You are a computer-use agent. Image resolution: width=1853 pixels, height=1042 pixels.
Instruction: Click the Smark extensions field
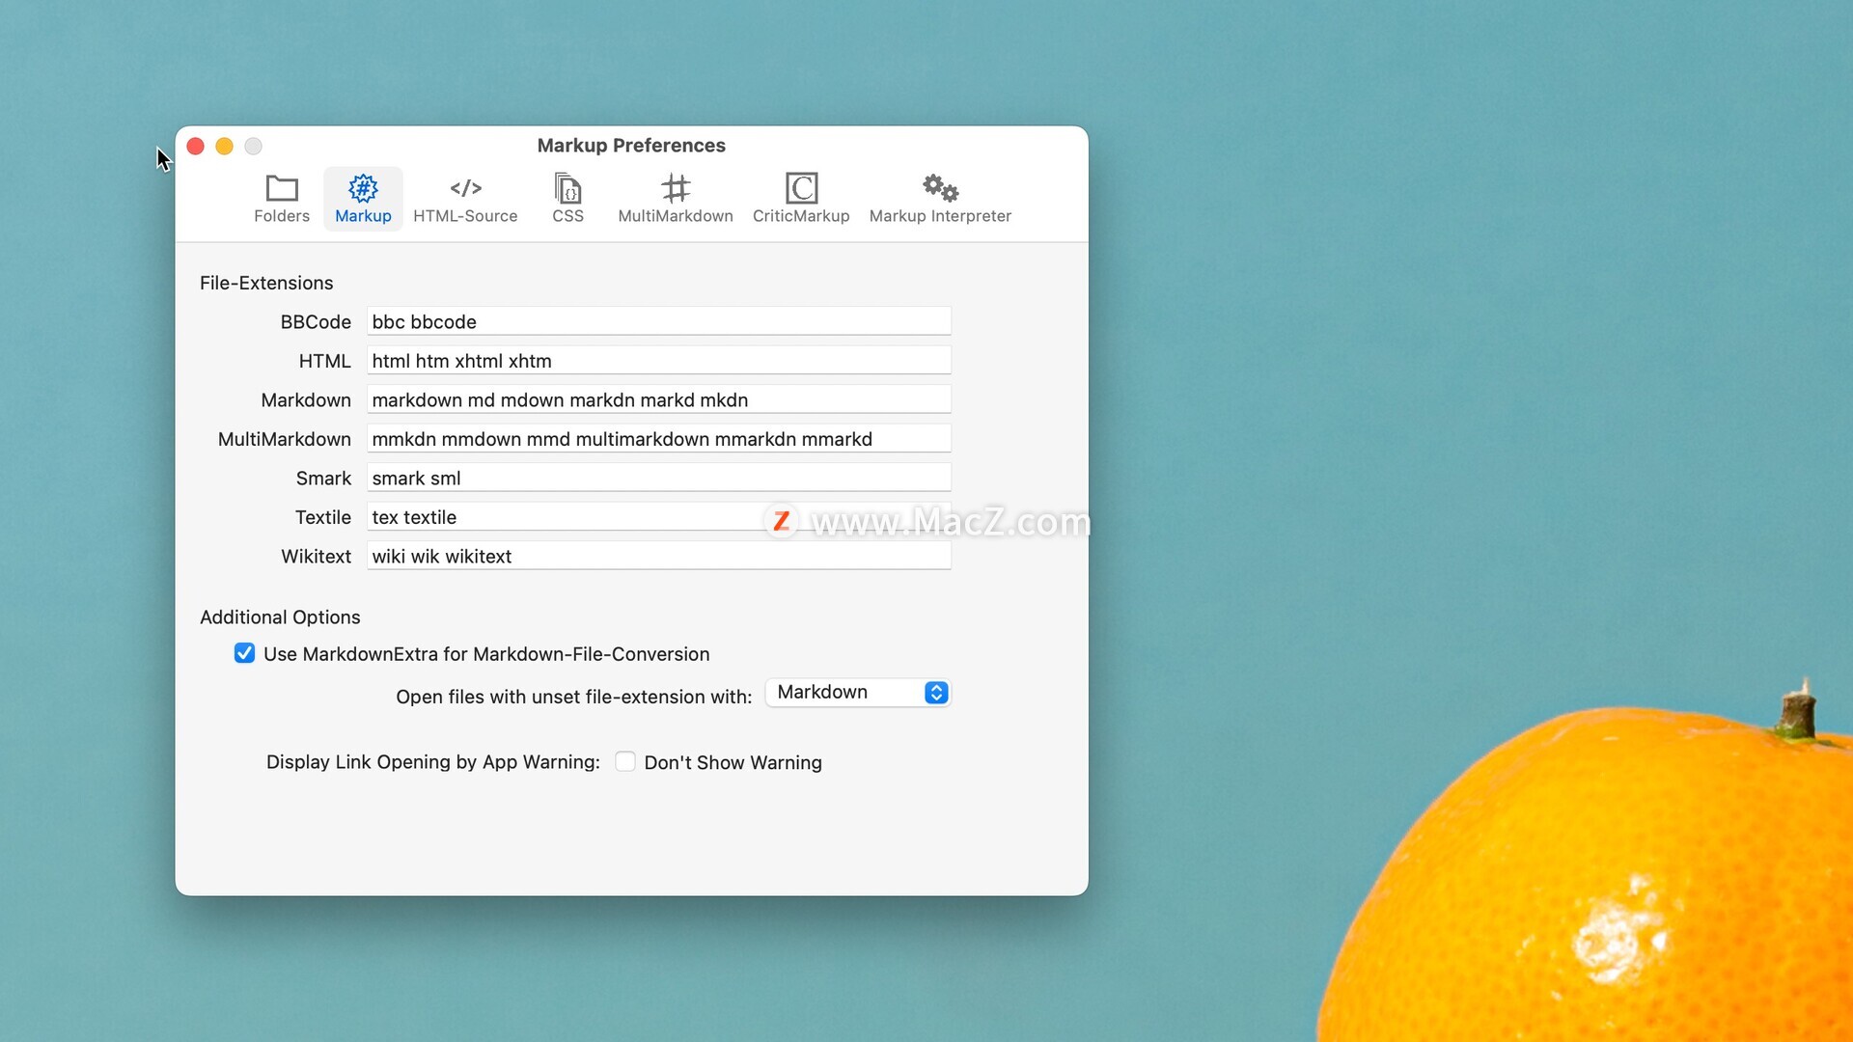coord(659,478)
